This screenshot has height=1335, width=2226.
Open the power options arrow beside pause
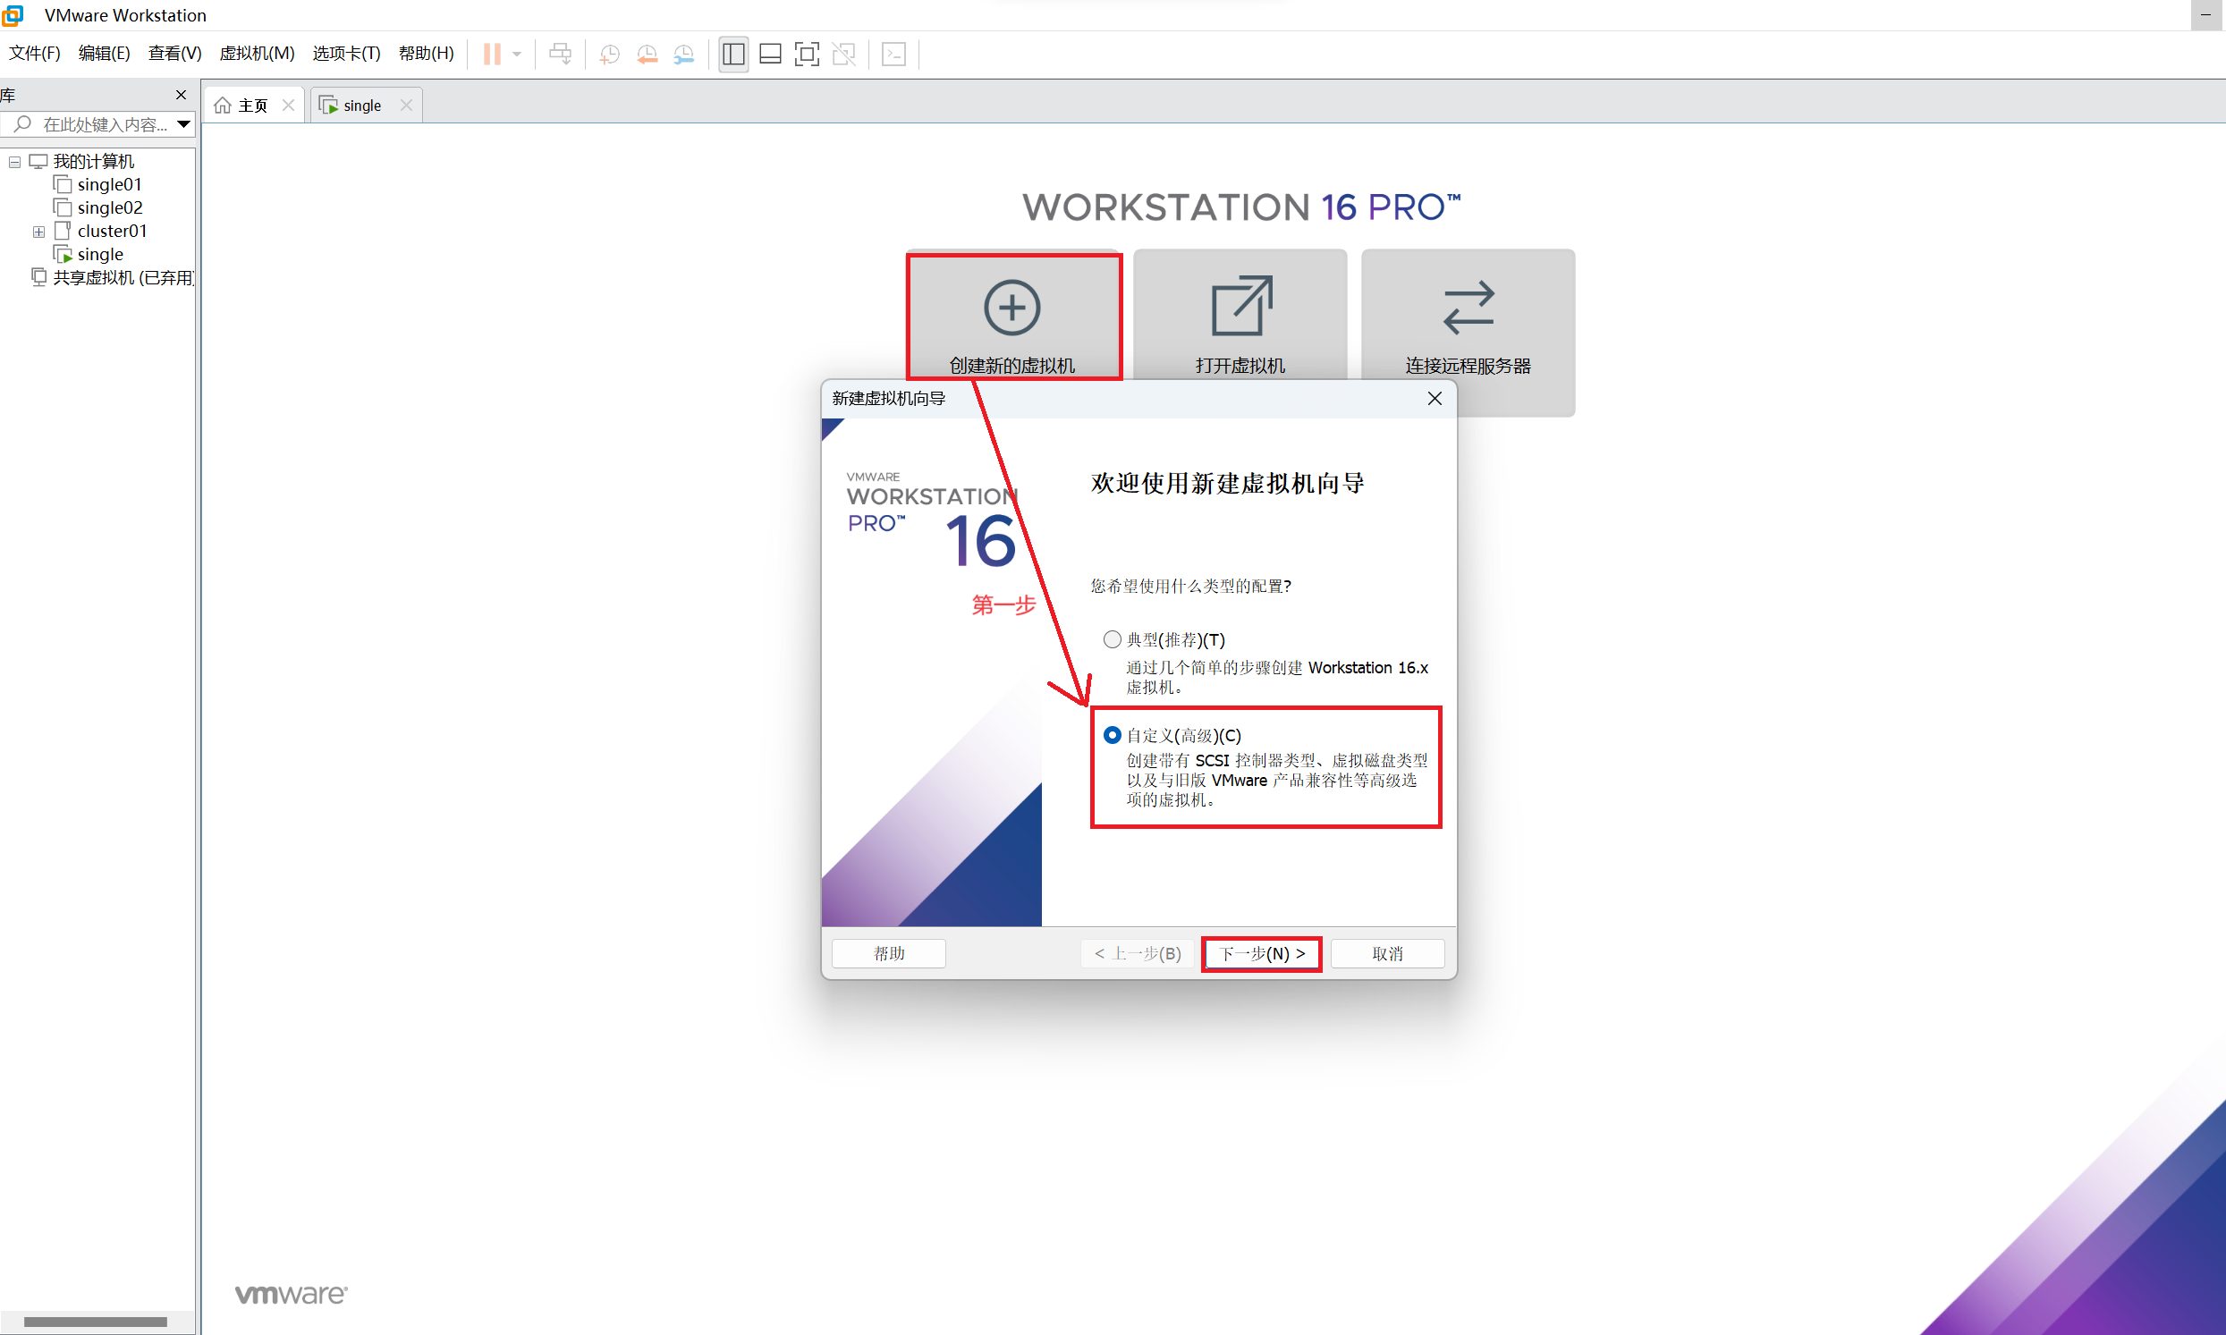pyautogui.click(x=517, y=54)
